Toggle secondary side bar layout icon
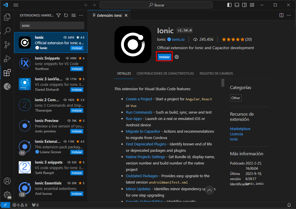The image size is (296, 209). pos(244,5)
